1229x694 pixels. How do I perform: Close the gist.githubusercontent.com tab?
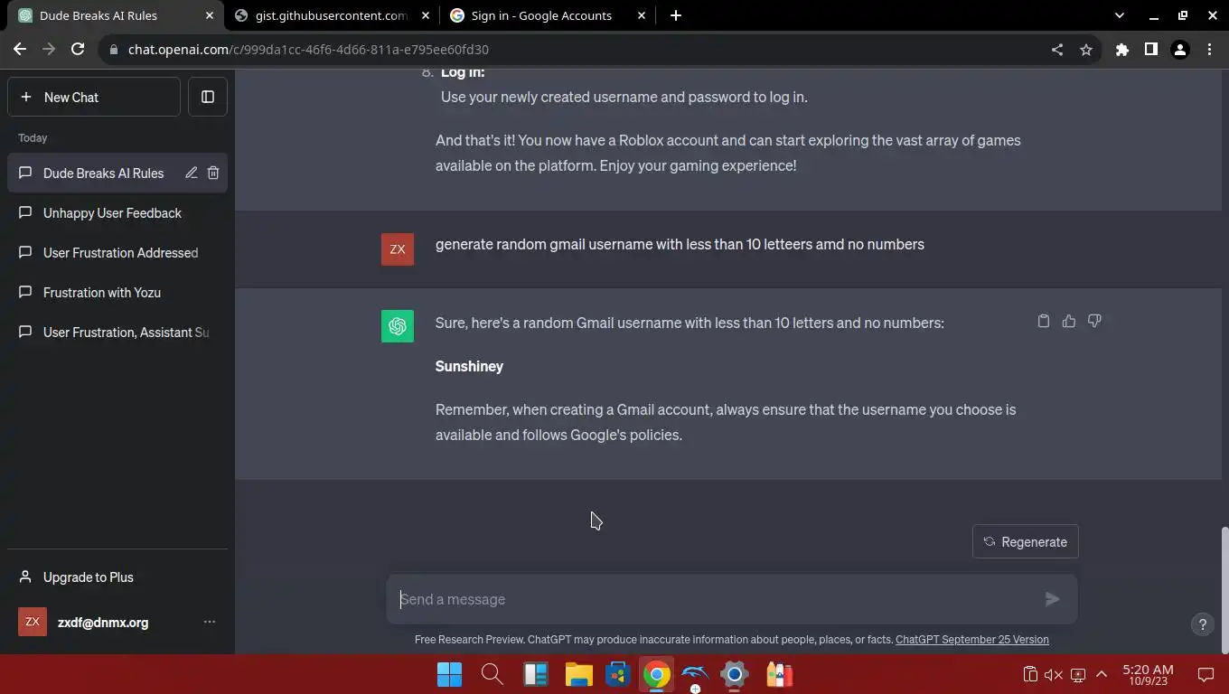427,15
